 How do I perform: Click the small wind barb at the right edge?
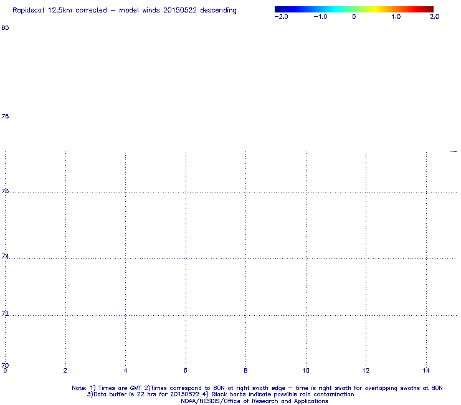coord(453,151)
